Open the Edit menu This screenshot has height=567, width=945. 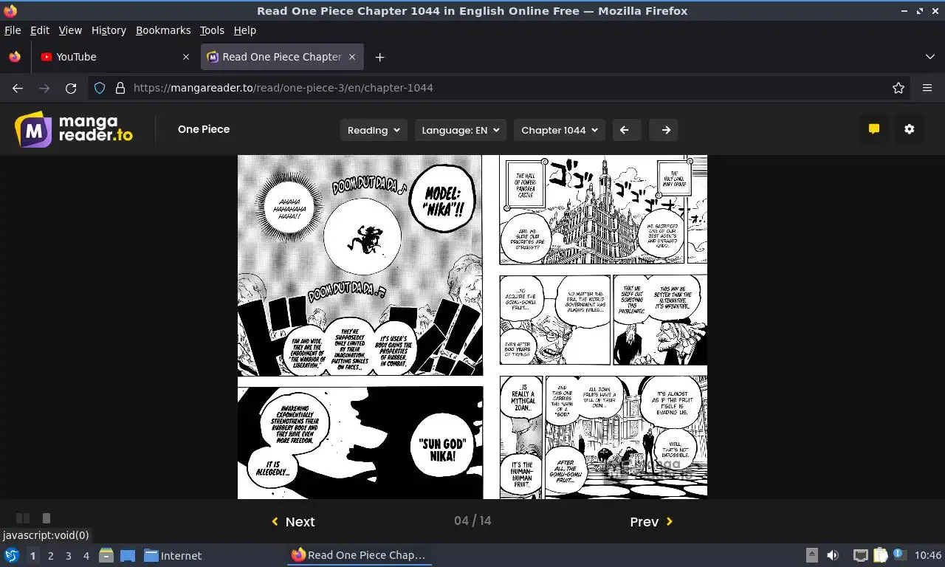pos(40,30)
